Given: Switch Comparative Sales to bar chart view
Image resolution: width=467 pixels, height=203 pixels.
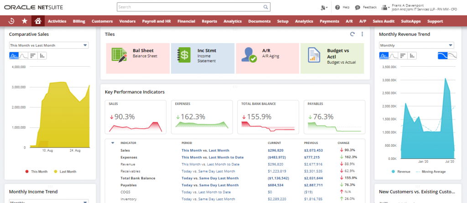Looking at the screenshot, I should pos(33,55).
